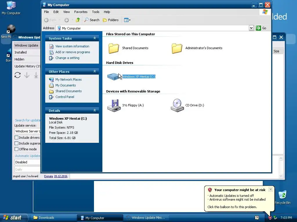Click My Computer taskbar button
This screenshot has height=222, width=297.
pyautogui.click(x=100, y=218)
